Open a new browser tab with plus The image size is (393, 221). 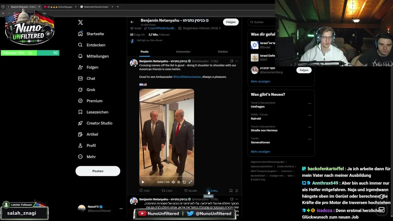pos(118,7)
